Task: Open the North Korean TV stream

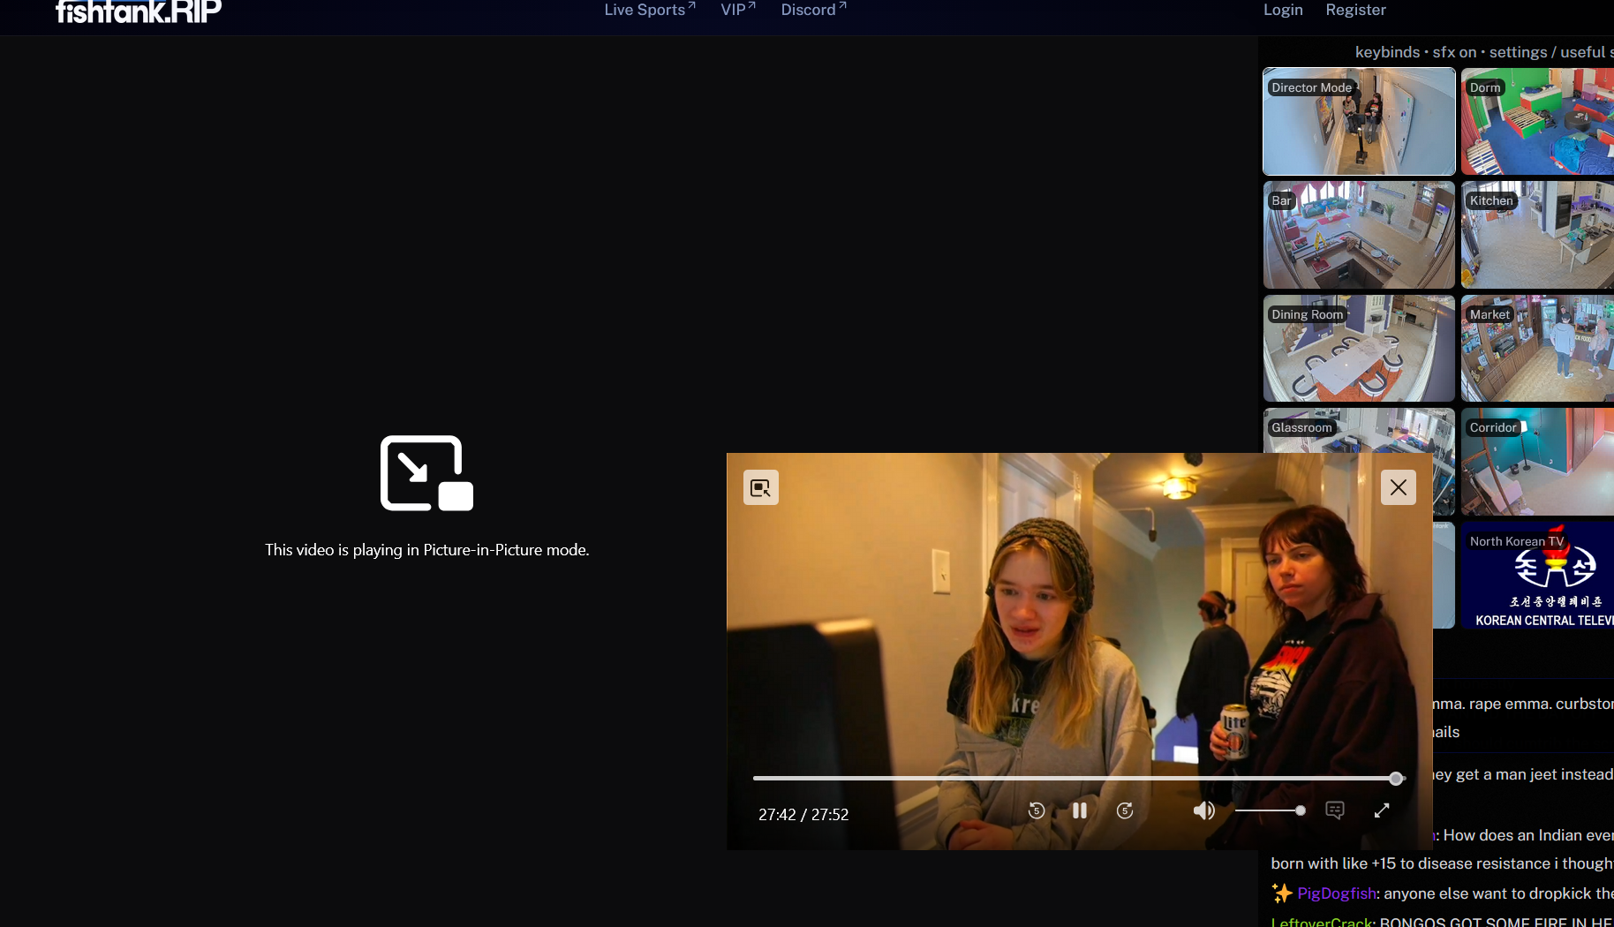Action: point(1537,575)
